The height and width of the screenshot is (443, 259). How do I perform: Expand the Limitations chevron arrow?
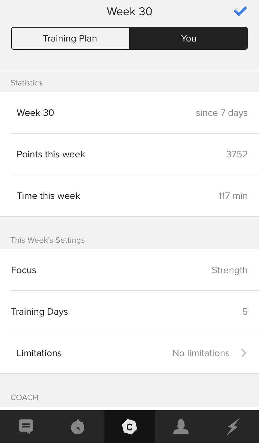click(x=244, y=353)
